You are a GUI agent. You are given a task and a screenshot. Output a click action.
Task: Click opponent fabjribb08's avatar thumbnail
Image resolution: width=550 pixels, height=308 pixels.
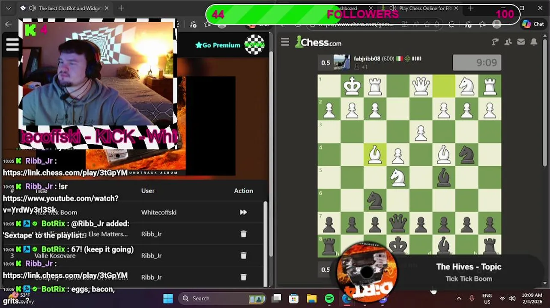click(x=342, y=62)
